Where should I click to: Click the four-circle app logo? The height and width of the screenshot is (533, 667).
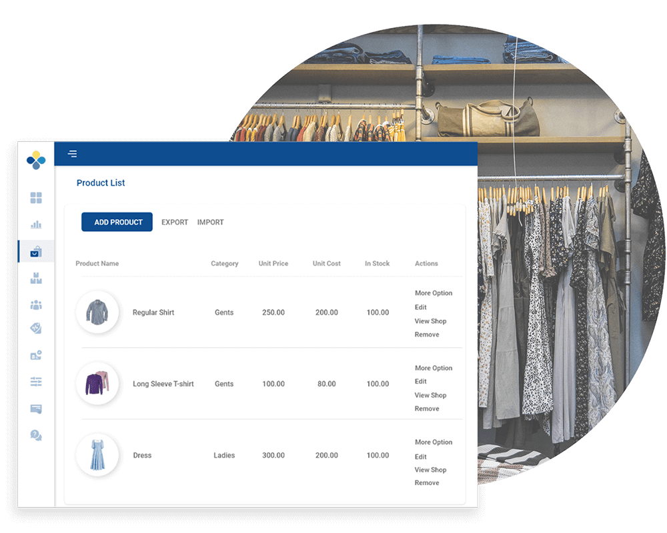36,160
